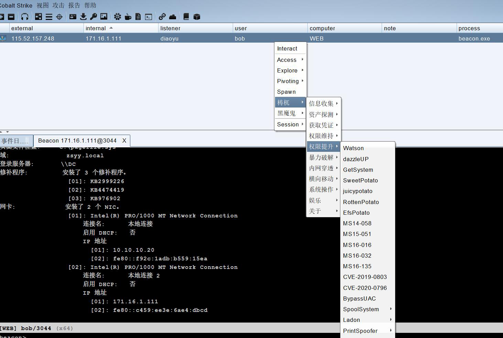Open the 报告 menu
The width and height of the screenshot is (503, 338).
pos(74,5)
